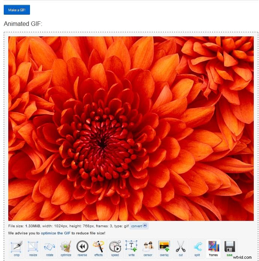The width and height of the screenshot is (259, 261).
Task: Click the optimize tool icon
Action: [66, 248]
